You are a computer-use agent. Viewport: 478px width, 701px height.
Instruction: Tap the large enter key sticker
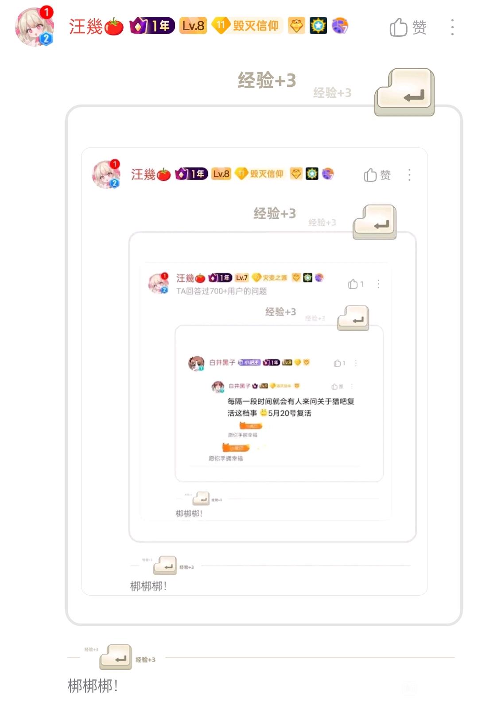coord(404,92)
